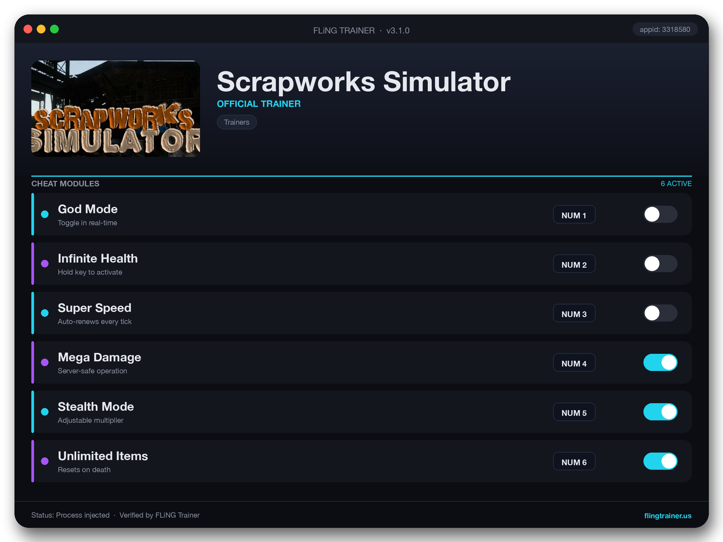Click the God Mode cyan status dot
The image size is (723, 542).
[45, 214]
